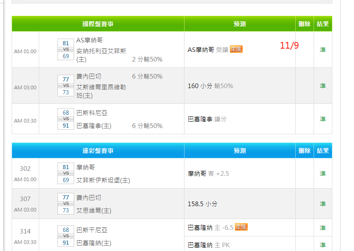The width and height of the screenshot is (354, 251).
Task: Click score 81 in the AS摩納哥 row
Action: point(66,43)
